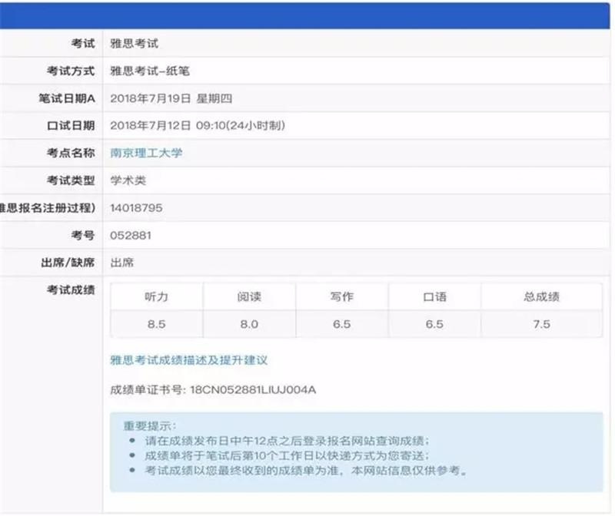The width and height of the screenshot is (615, 516).
Task: Click the 雅思考试-纸笔 exam mode value
Action: click(149, 71)
